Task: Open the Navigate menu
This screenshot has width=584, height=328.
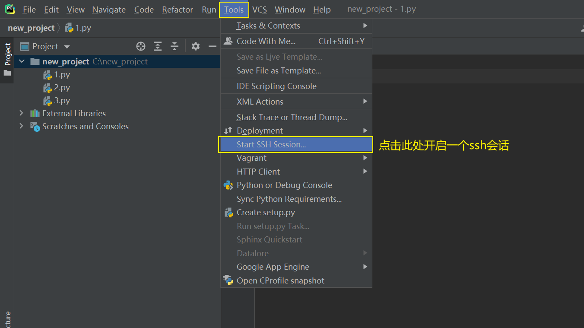Action: (x=109, y=10)
